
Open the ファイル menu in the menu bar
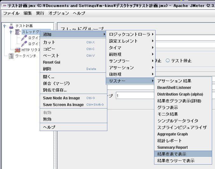tap(11, 13)
